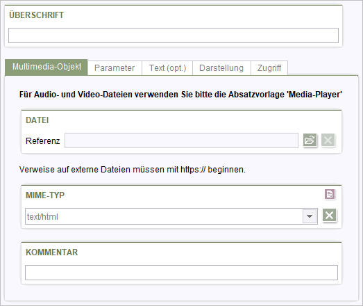
Task: Select the Text (opt.) tab
Action: pos(167,68)
